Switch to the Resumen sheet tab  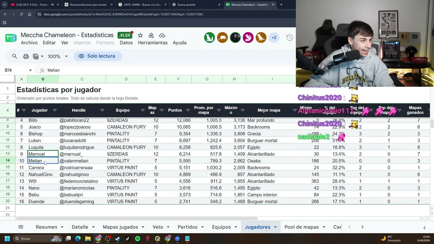tap(46, 227)
